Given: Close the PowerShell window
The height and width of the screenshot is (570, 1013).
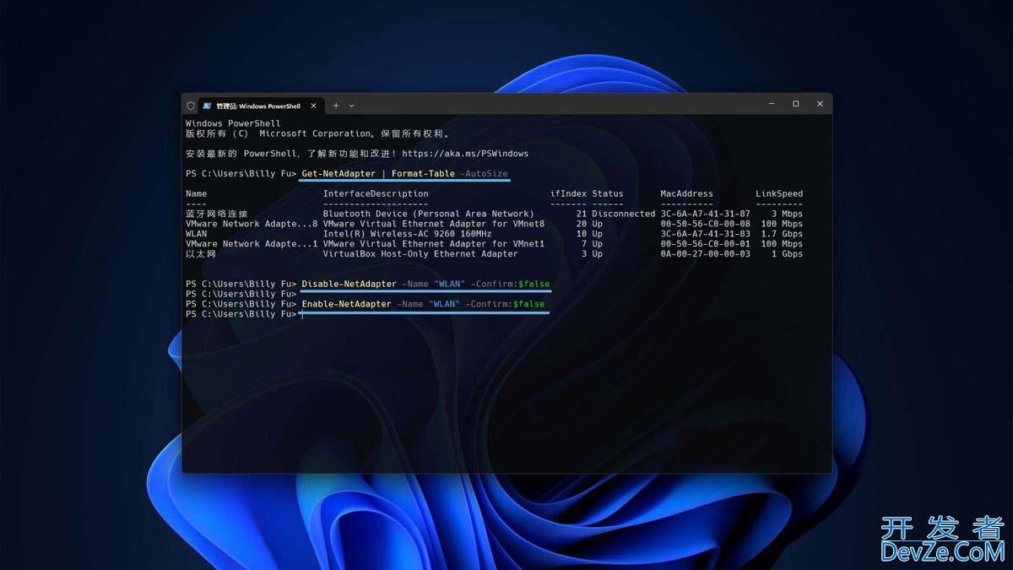Looking at the screenshot, I should pos(820,104).
